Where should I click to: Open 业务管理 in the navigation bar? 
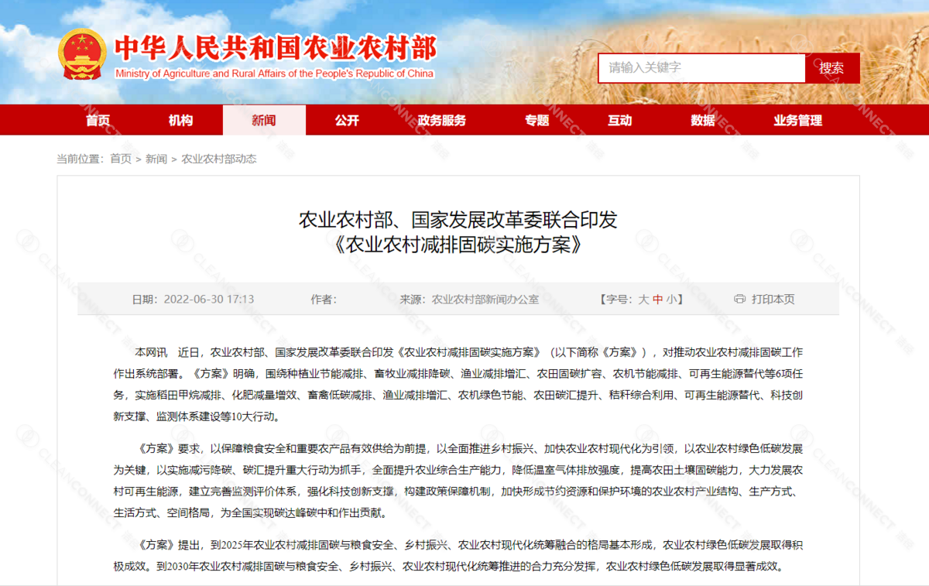798,120
